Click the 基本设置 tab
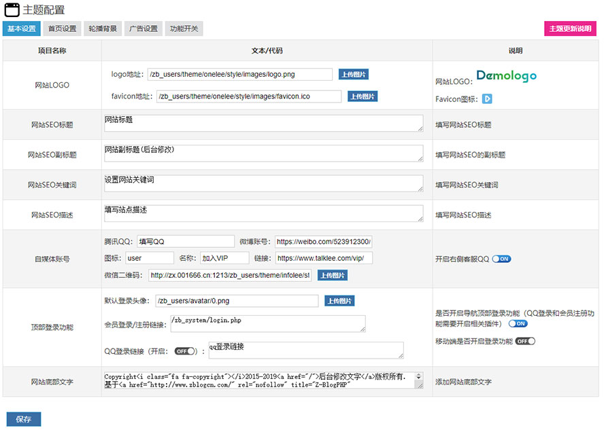 point(21,29)
